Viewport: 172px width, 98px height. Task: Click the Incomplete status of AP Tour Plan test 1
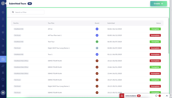pyautogui.click(x=155, y=35)
